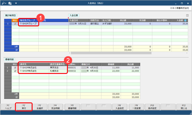Select the 債権明細 section label

pos(10,60)
